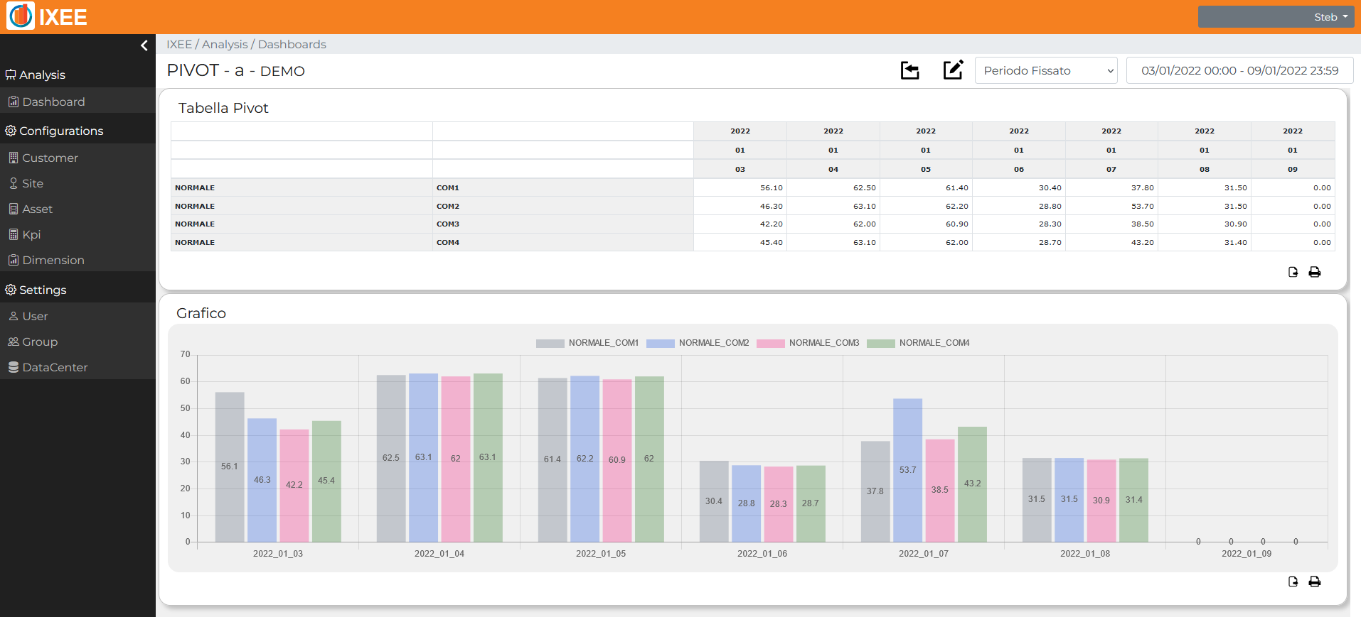Click the date range input field
Viewport: 1361px width, 617px height.
click(1239, 70)
